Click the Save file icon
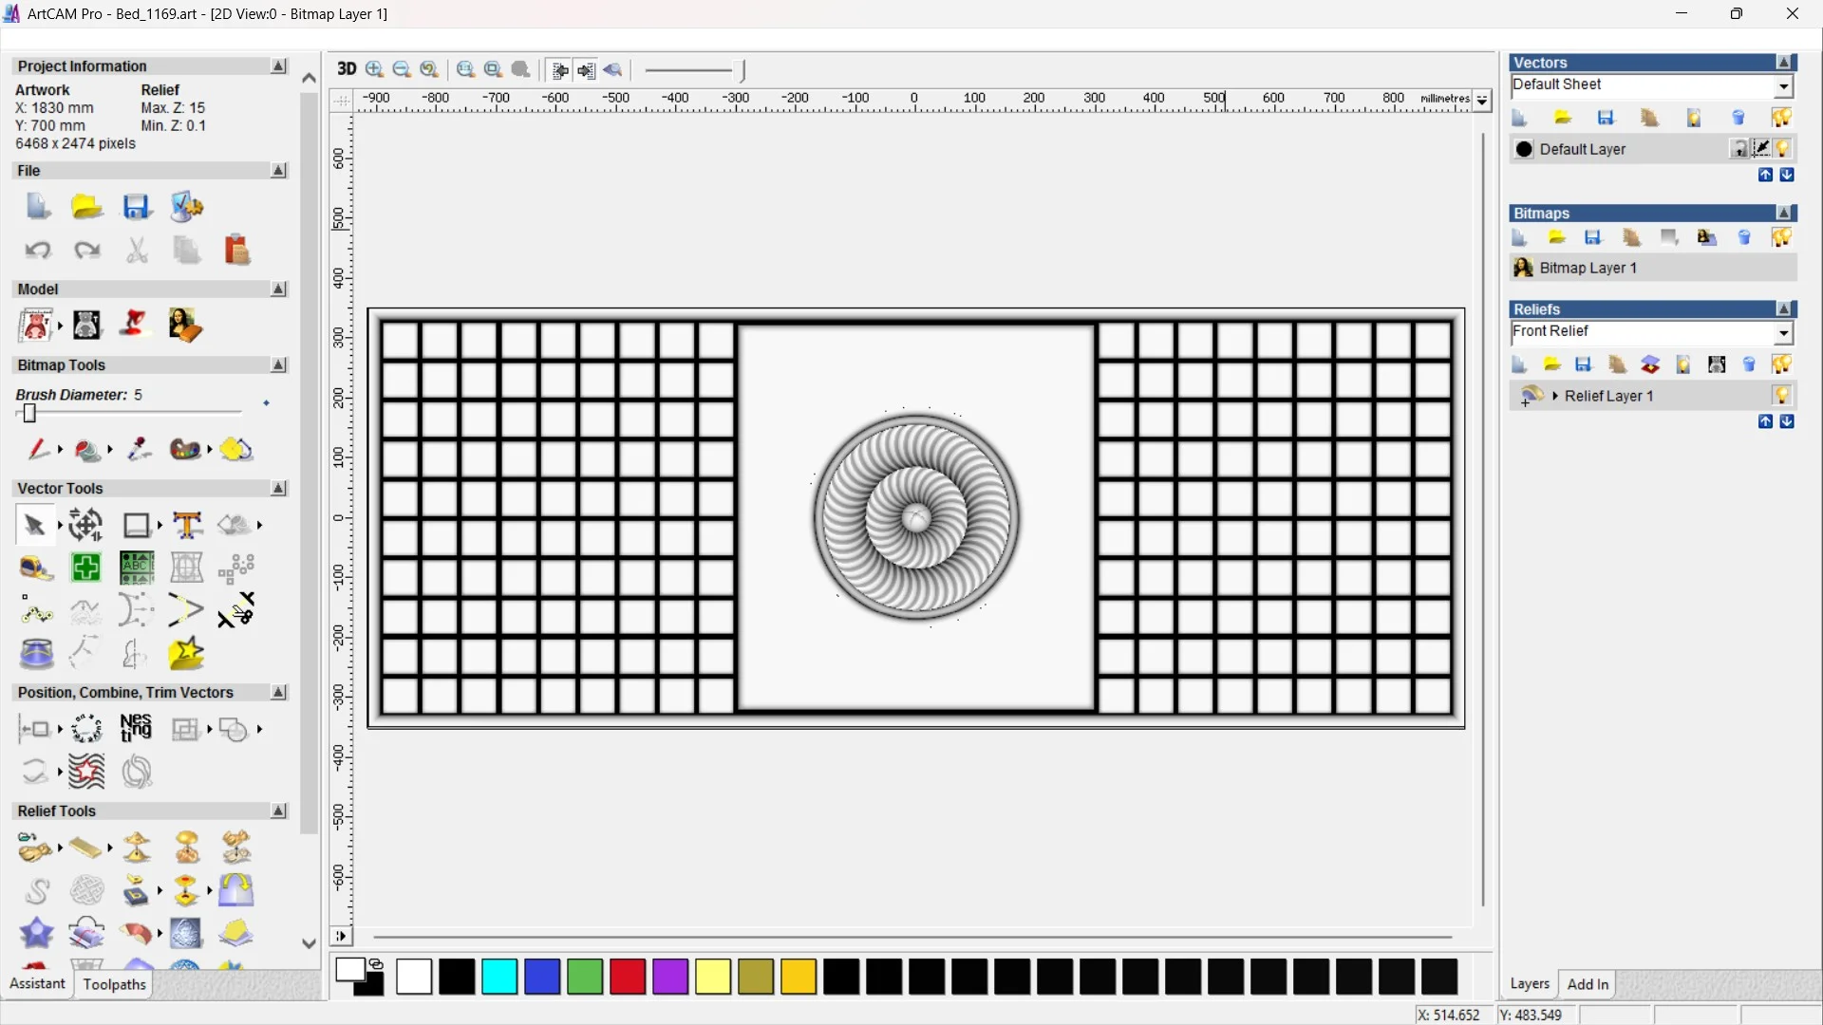Screen dimensions: 1823x1025 (x=137, y=207)
